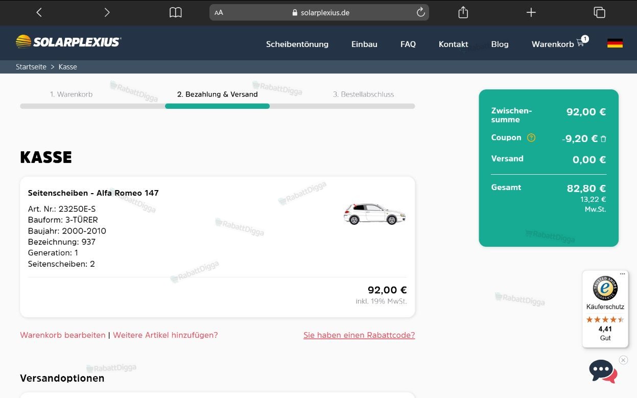Viewport: 637px width, 398px height.
Task: Show coupon help question mark icon
Action: click(531, 137)
